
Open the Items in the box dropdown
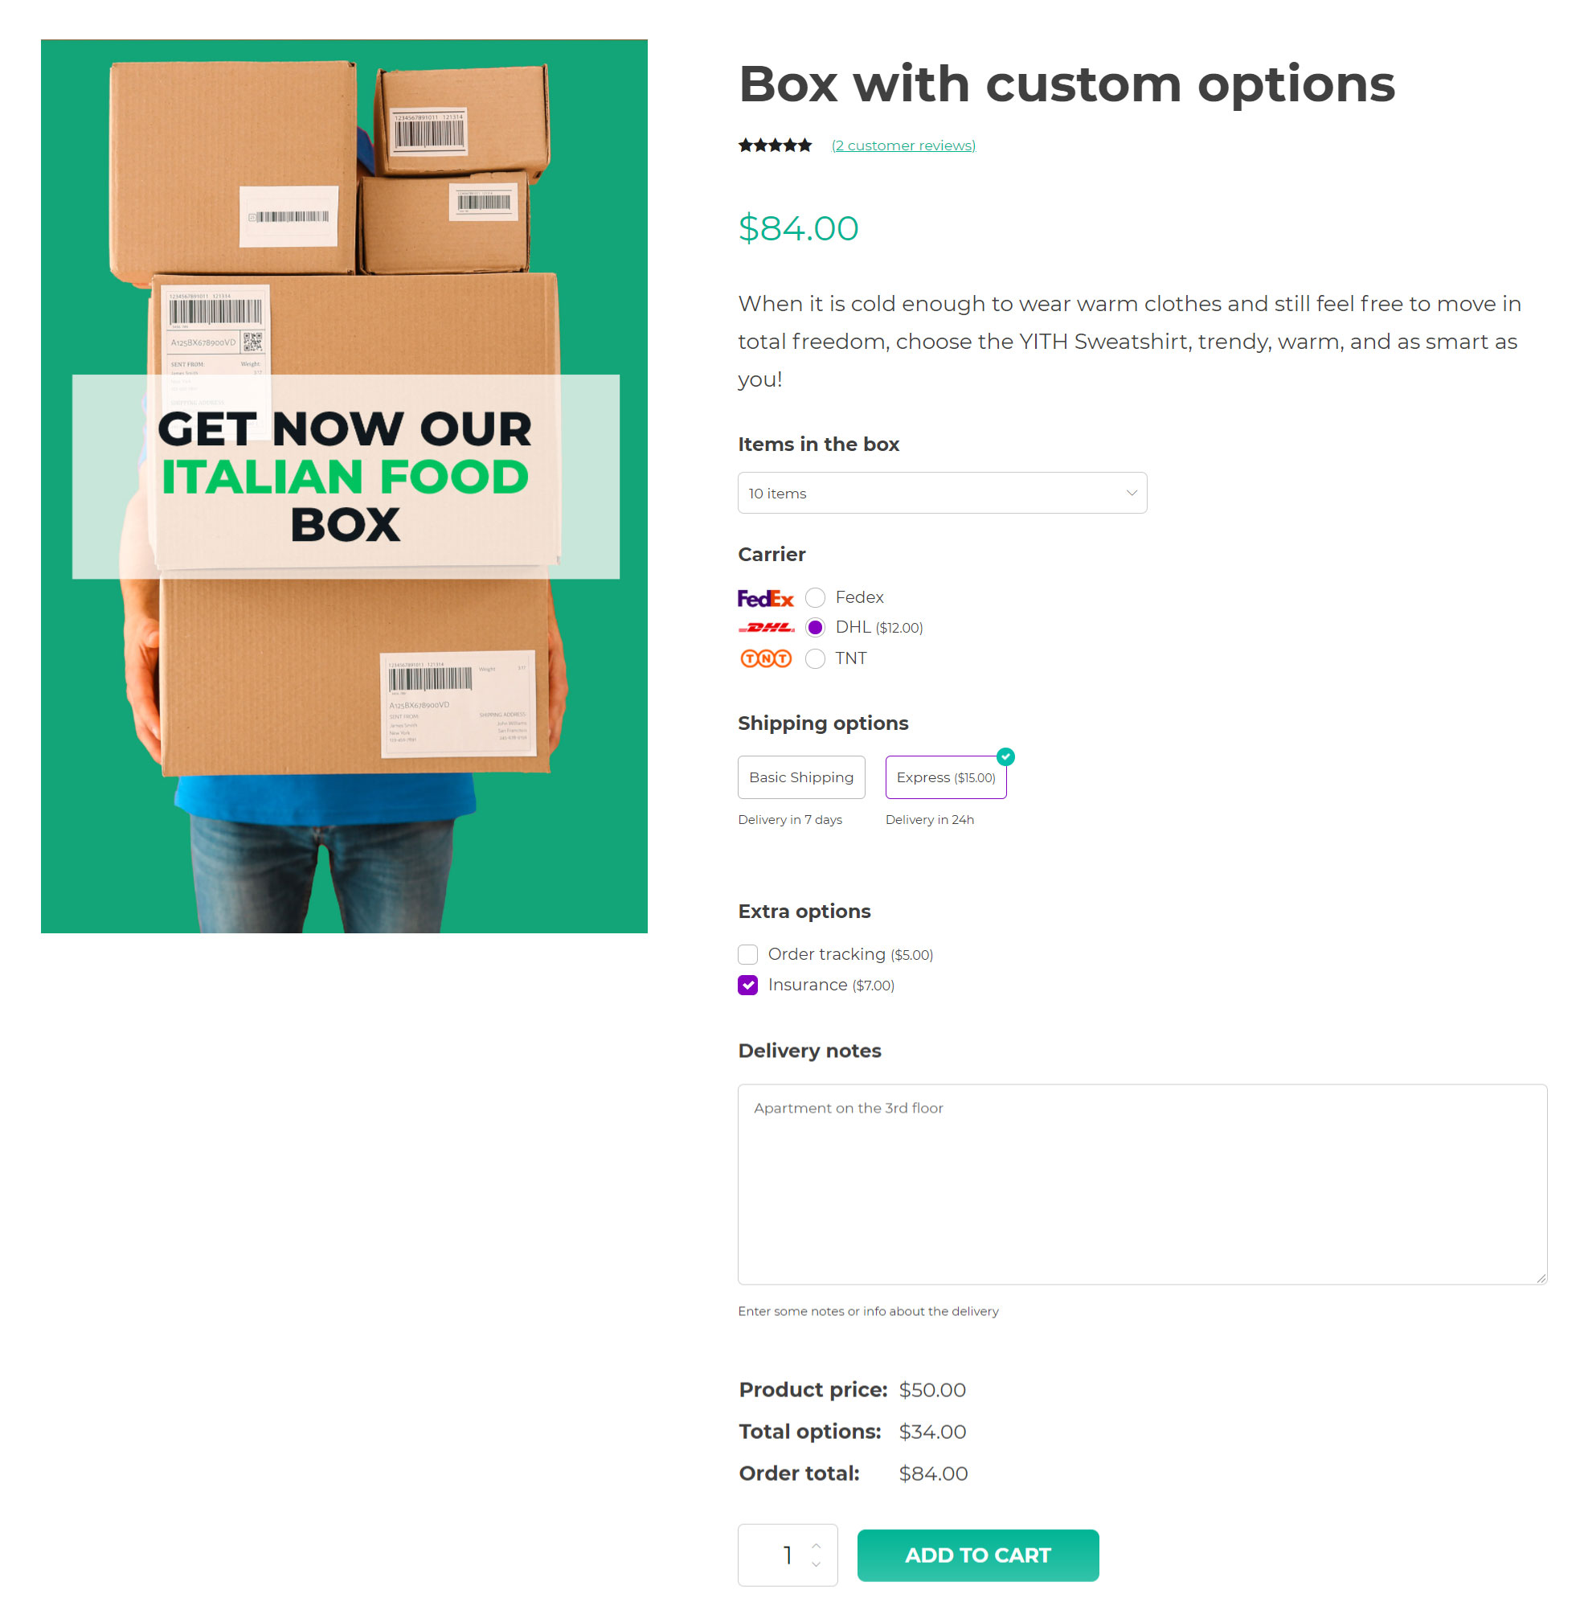(942, 493)
